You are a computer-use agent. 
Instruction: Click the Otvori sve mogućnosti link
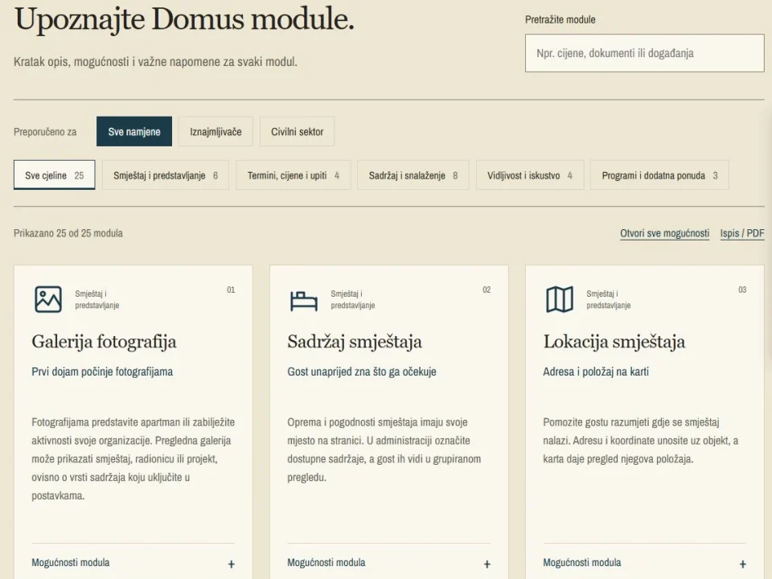point(665,233)
